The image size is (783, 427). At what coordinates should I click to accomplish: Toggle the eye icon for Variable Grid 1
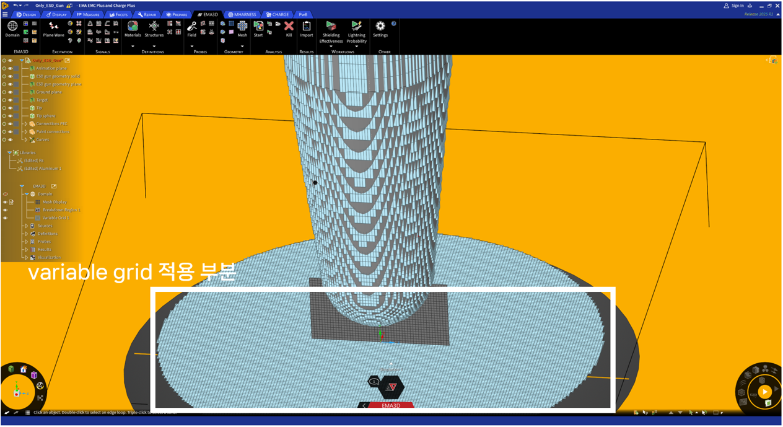(x=6, y=218)
